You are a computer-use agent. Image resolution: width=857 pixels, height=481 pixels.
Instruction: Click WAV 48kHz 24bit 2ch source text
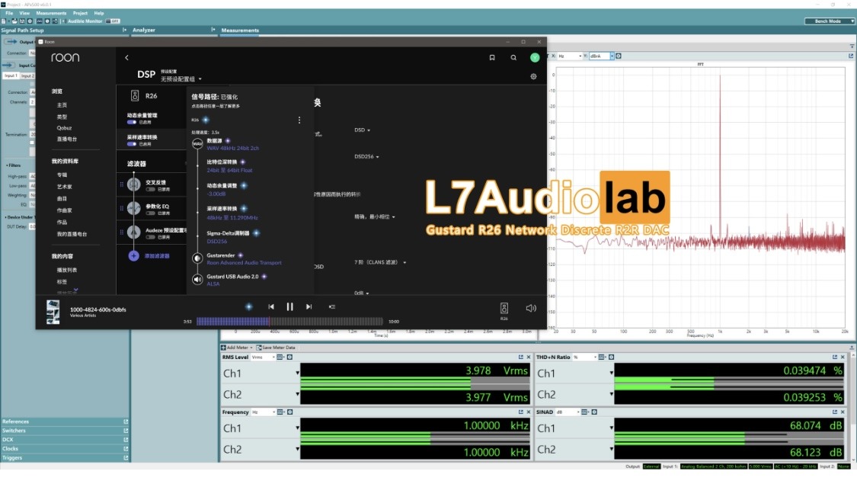[x=233, y=149]
